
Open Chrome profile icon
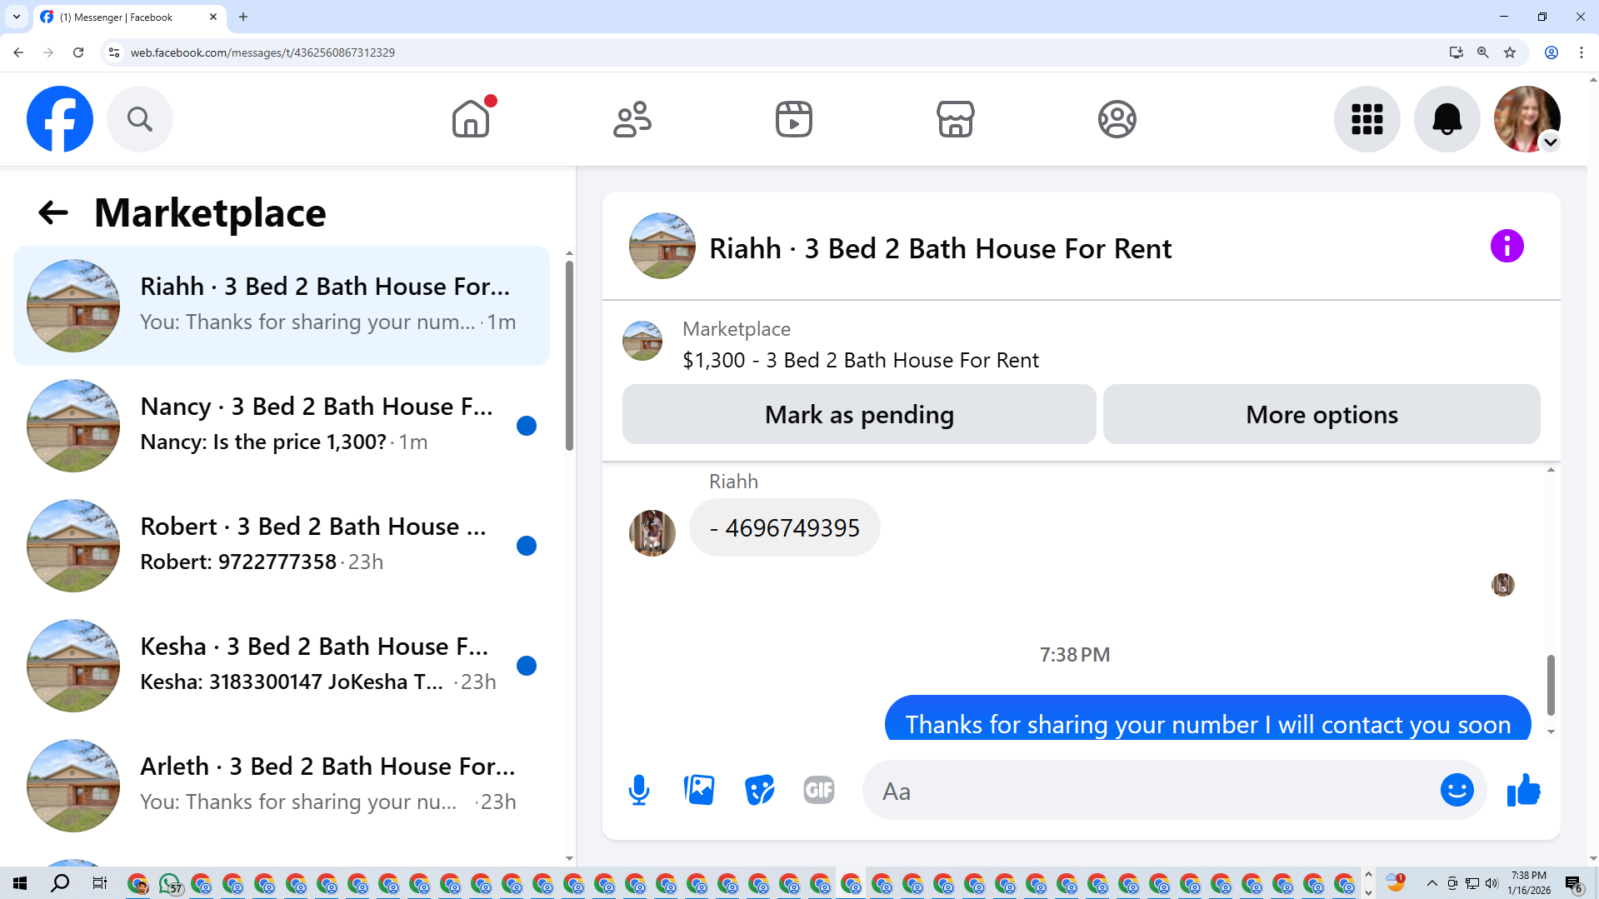pyautogui.click(x=1552, y=52)
